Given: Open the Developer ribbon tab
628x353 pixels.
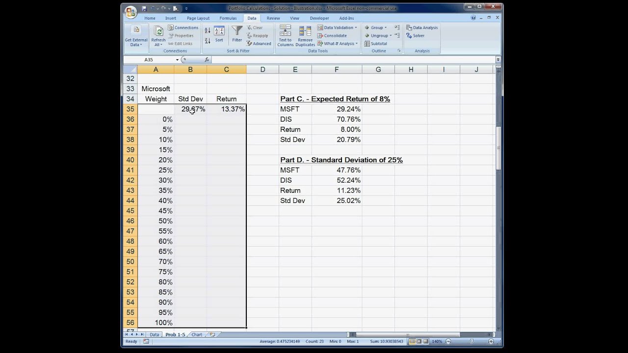Looking at the screenshot, I should (x=319, y=18).
